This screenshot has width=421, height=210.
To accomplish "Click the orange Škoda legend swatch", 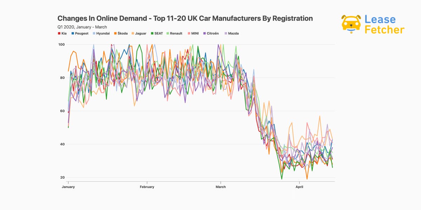I will click(x=115, y=33).
